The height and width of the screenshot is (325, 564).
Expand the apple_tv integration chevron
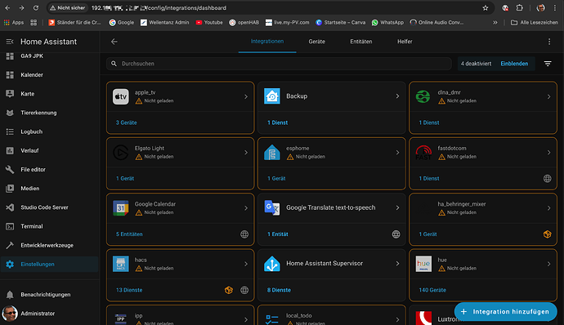point(246,96)
